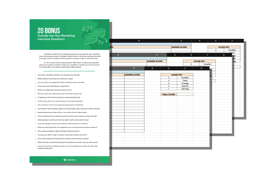Viewport: 275px width, 178px height.
Task: Select column F header in back spreadsheet
Action: (x=232, y=41)
